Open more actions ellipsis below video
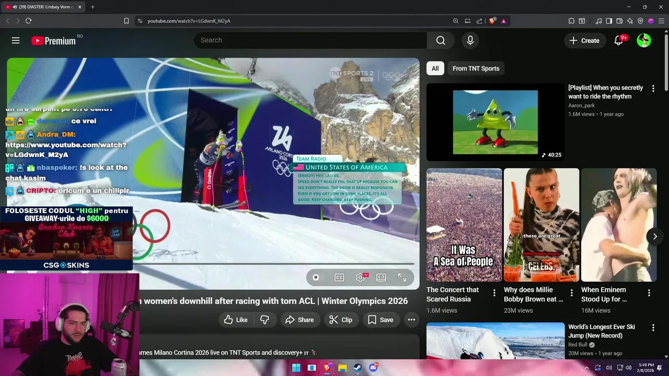669x376 pixels. (411, 320)
